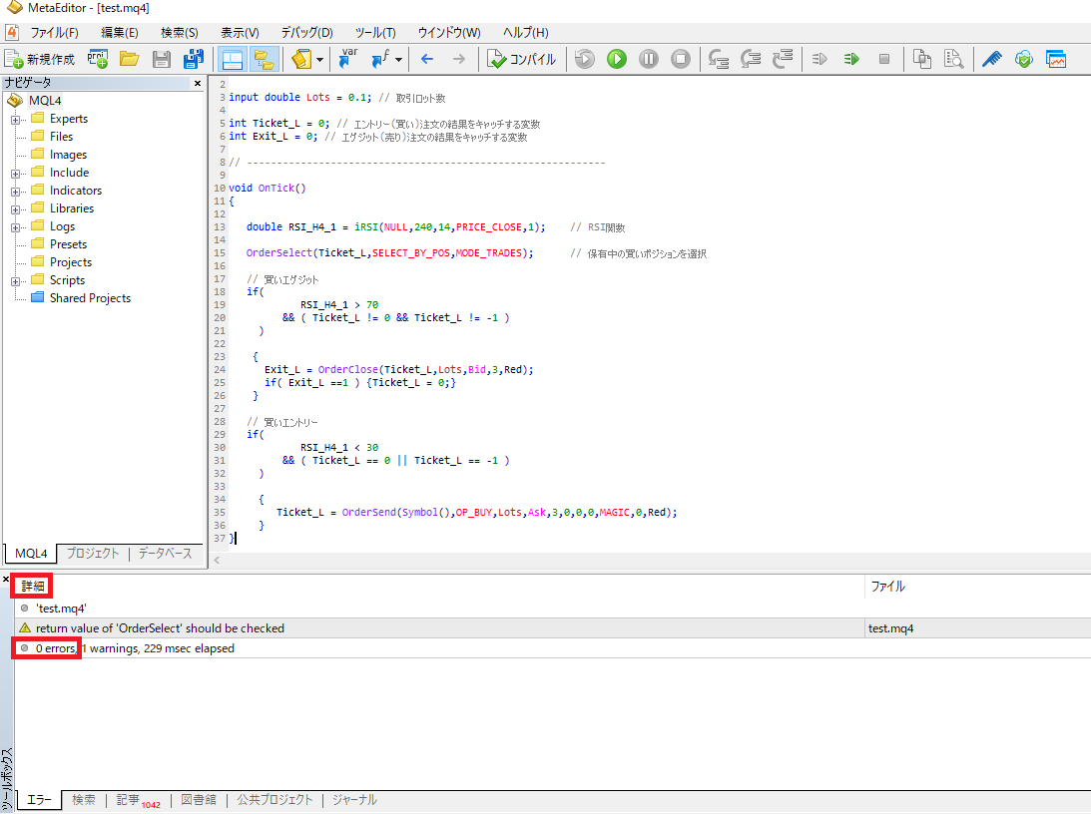Click the new project icon

[x=98, y=59]
